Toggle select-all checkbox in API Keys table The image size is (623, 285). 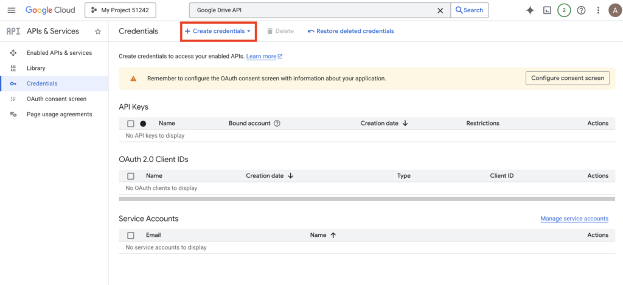[131, 124]
